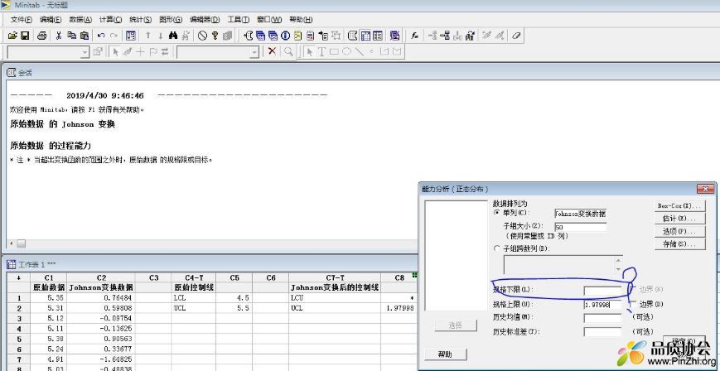Click worksheet cell with value 4.5
The image size is (720, 371).
pyautogui.click(x=234, y=297)
